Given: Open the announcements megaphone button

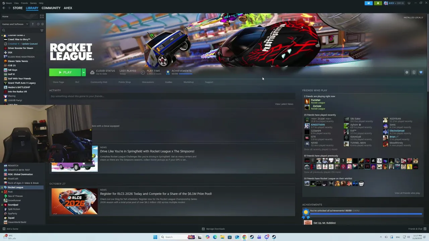Looking at the screenshot, I should (x=369, y=3).
